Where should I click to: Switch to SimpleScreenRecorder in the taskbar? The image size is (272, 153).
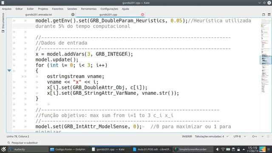pyautogui.click(x=193, y=149)
